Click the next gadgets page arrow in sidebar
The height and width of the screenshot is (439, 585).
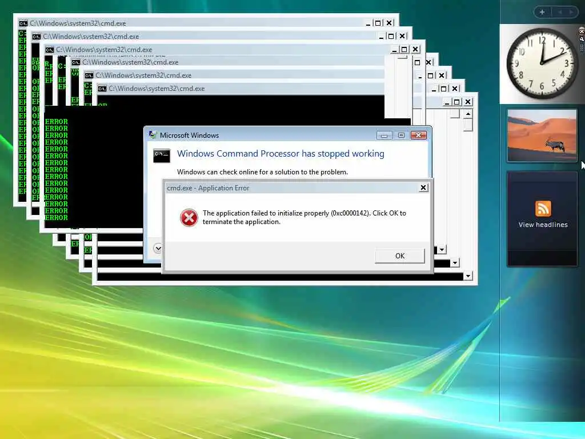pos(571,12)
